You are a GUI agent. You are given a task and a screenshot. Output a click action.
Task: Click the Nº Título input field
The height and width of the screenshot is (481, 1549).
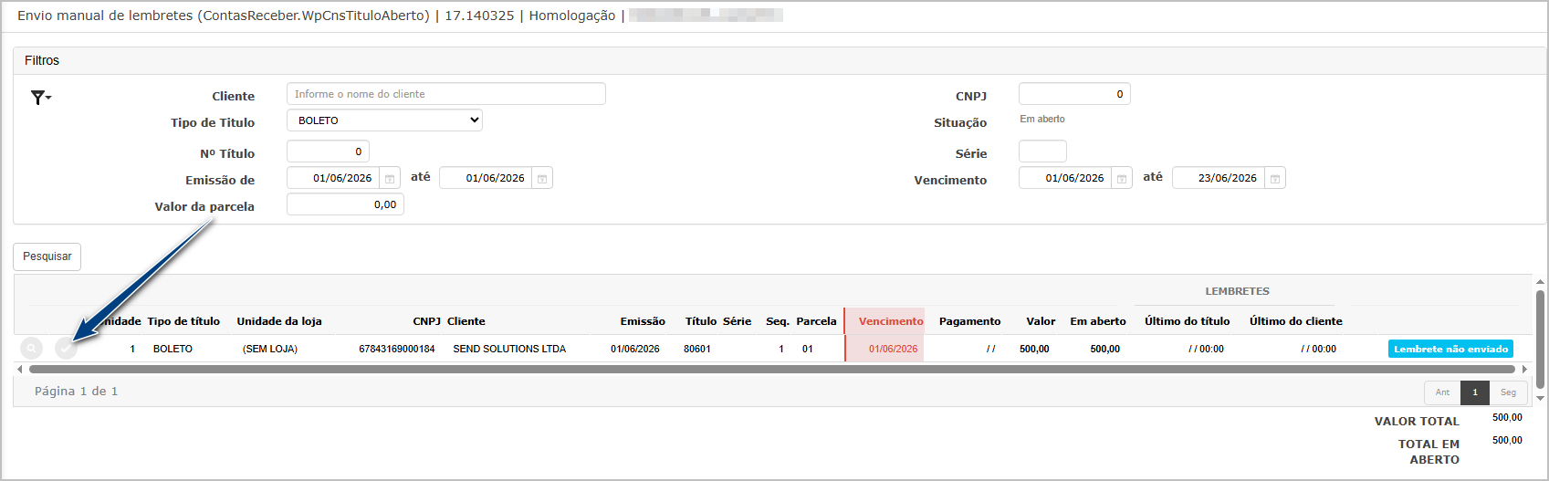tap(328, 152)
